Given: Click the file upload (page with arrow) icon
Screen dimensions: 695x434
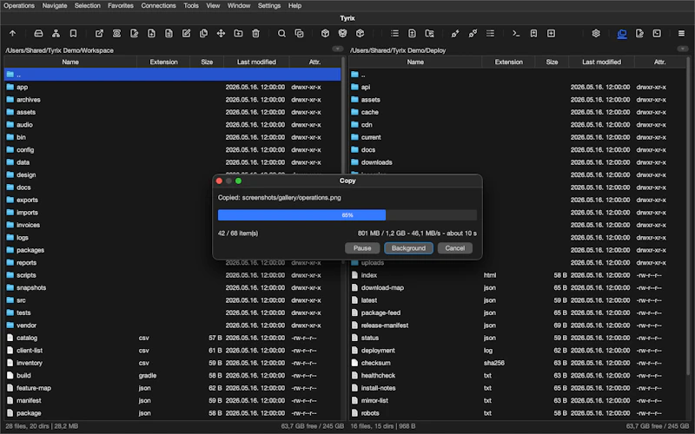Looking at the screenshot, I should point(412,33).
